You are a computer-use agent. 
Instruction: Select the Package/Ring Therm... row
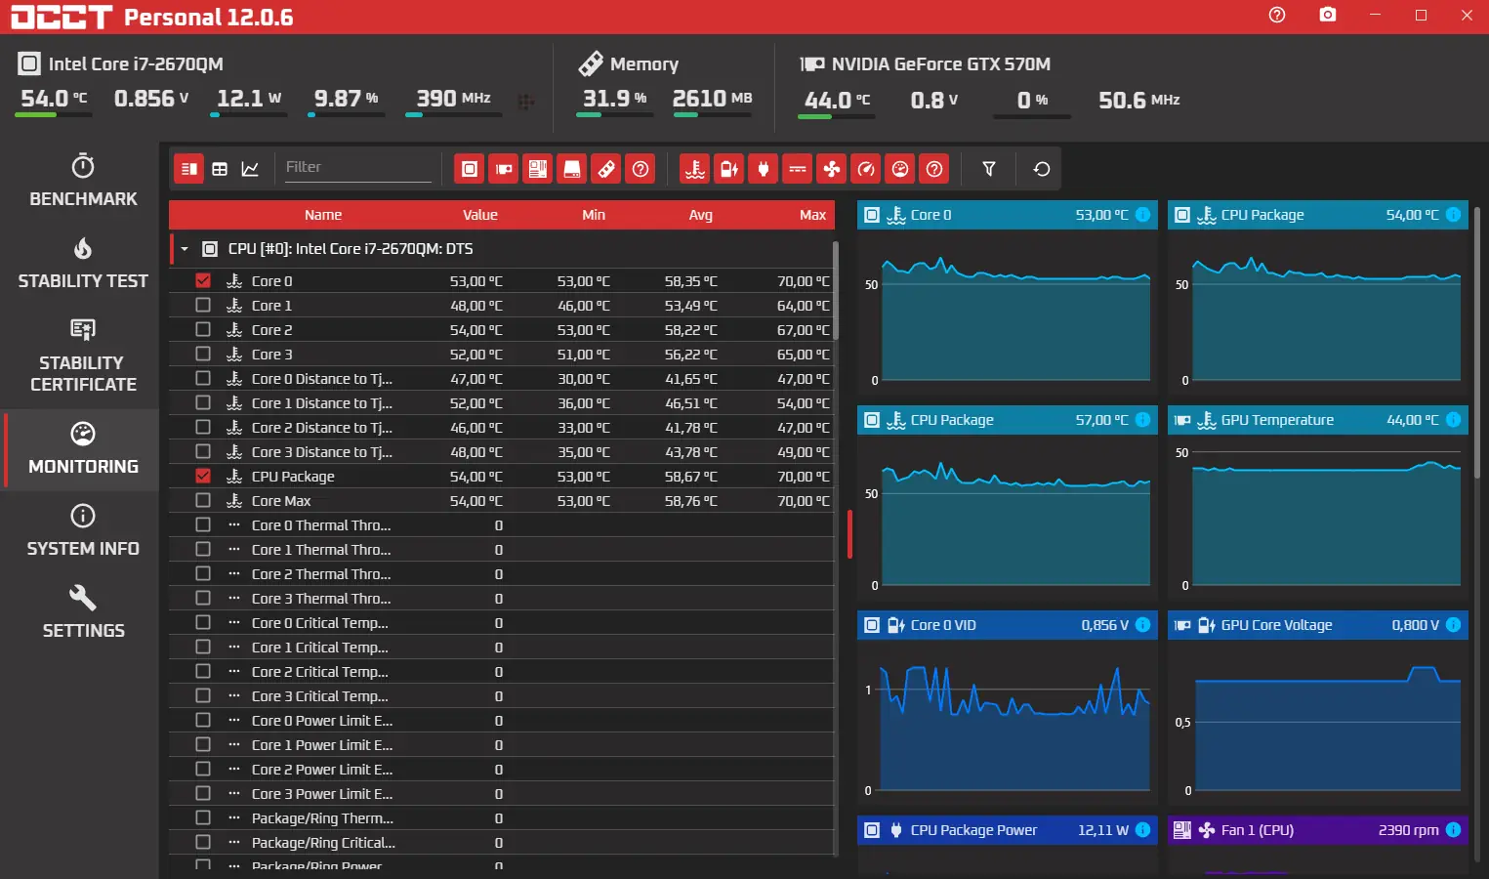[502, 817]
